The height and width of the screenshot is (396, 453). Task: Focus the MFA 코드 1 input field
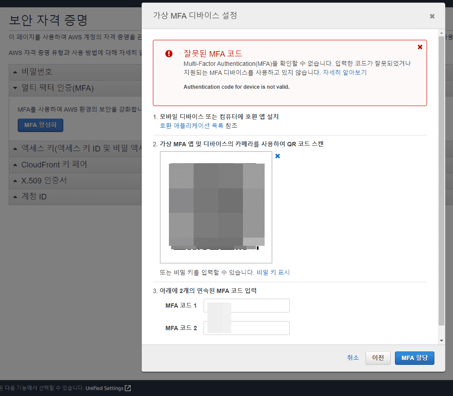pos(246,306)
